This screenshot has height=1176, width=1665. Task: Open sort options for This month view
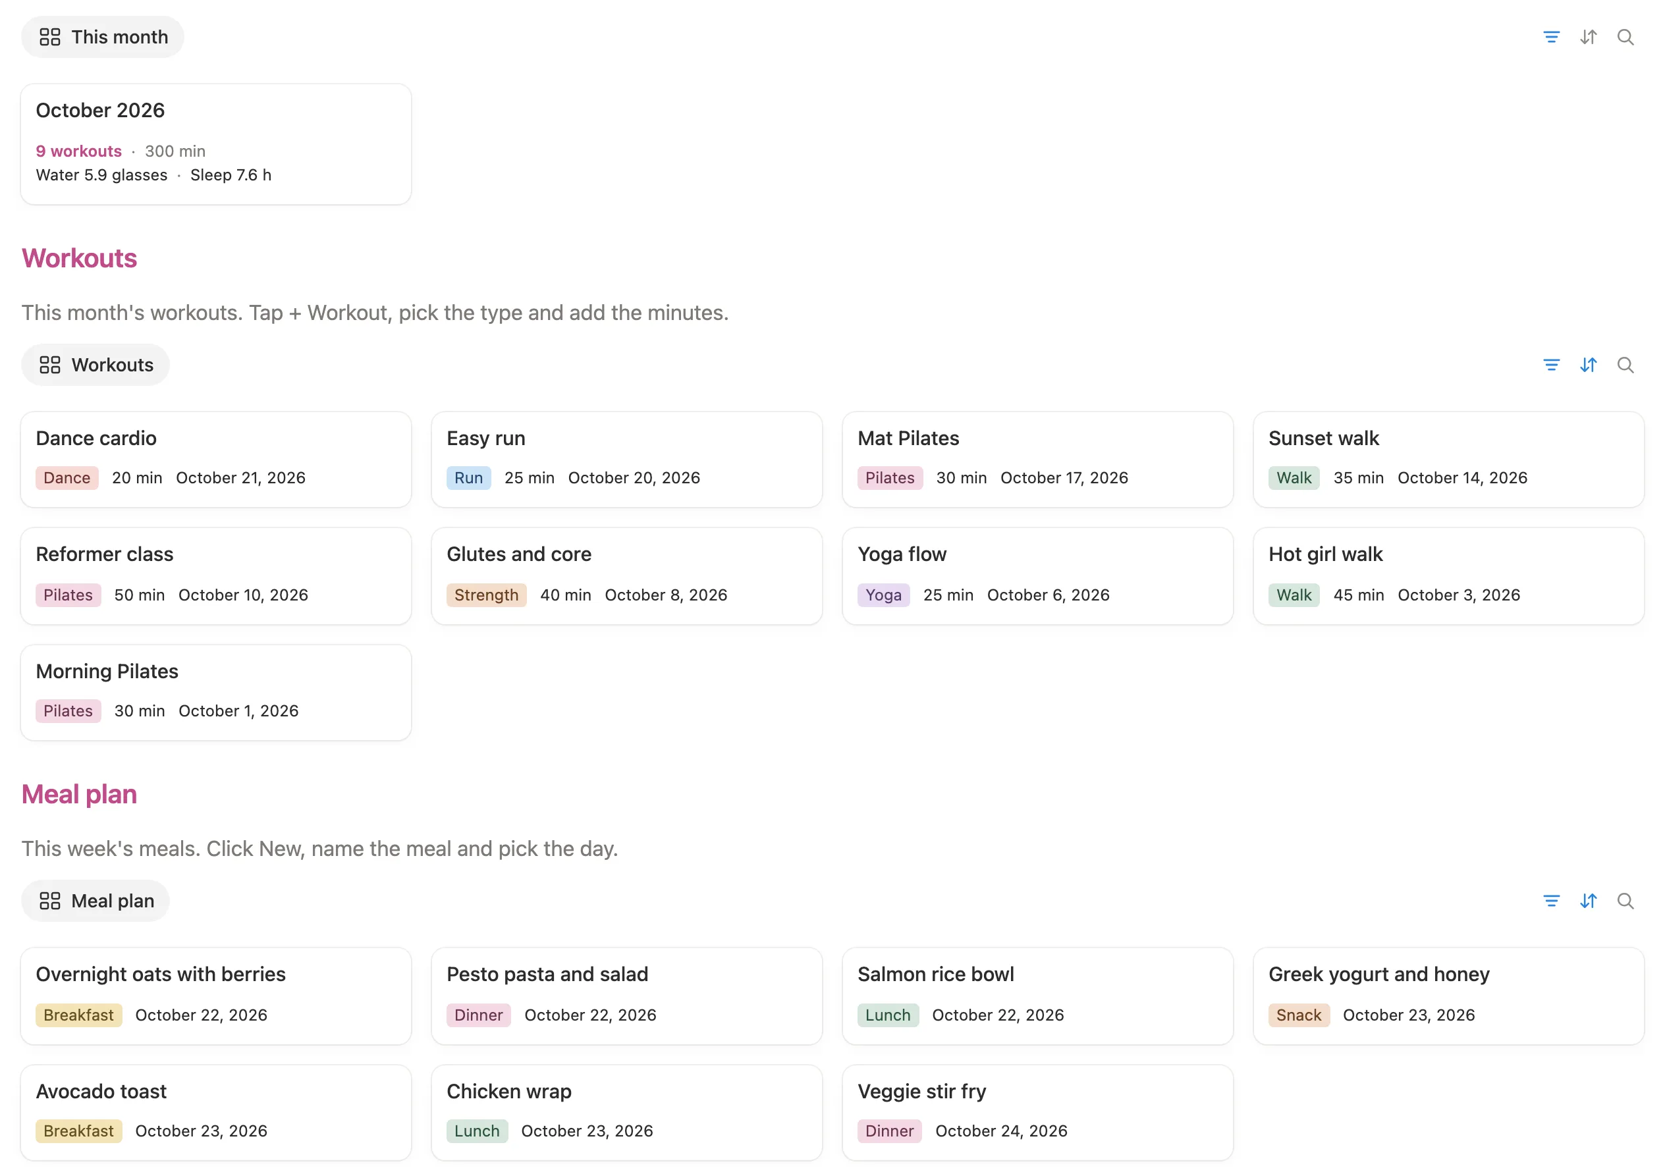coord(1588,37)
